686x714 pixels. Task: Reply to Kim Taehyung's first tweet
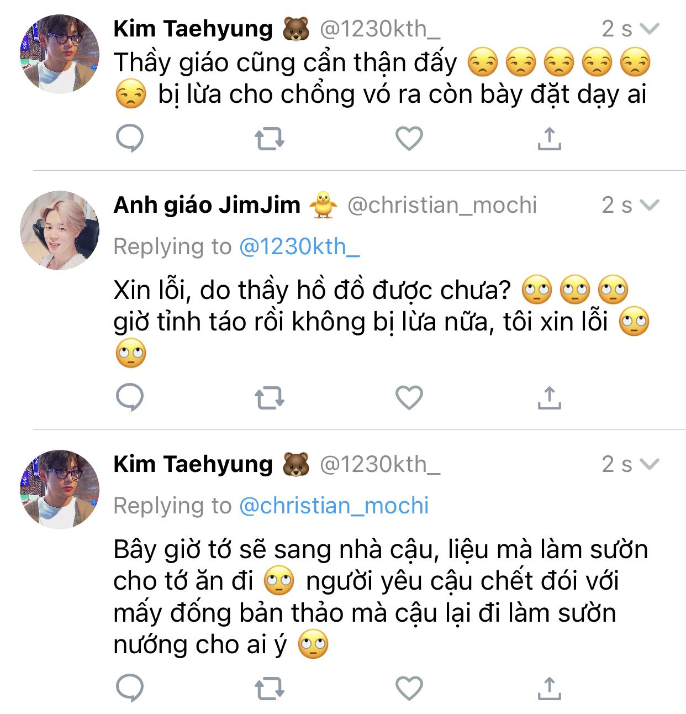(130, 138)
